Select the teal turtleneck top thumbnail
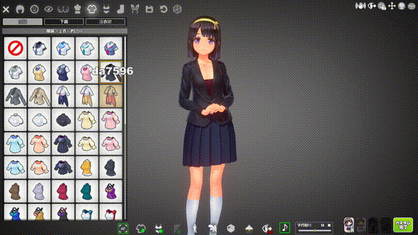 pyautogui.click(x=87, y=191)
